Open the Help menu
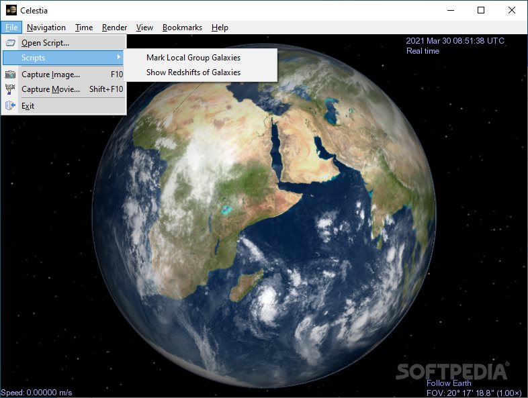Screen dimensions: 528x398 coord(220,28)
